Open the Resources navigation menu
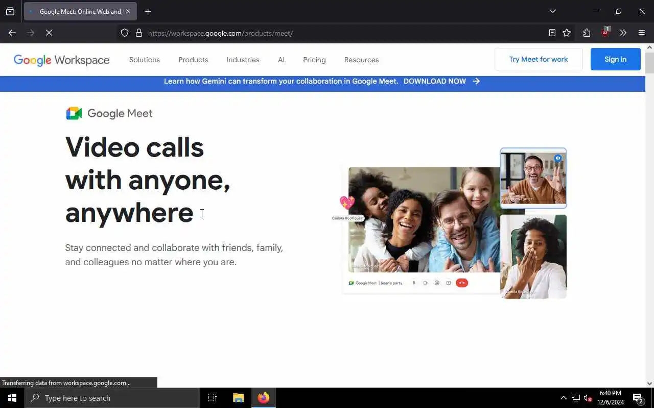The height and width of the screenshot is (408, 654). [x=361, y=60]
